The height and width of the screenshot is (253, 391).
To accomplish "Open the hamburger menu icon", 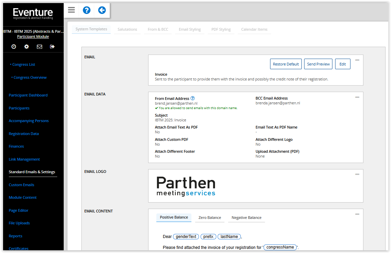I will 71,10.
